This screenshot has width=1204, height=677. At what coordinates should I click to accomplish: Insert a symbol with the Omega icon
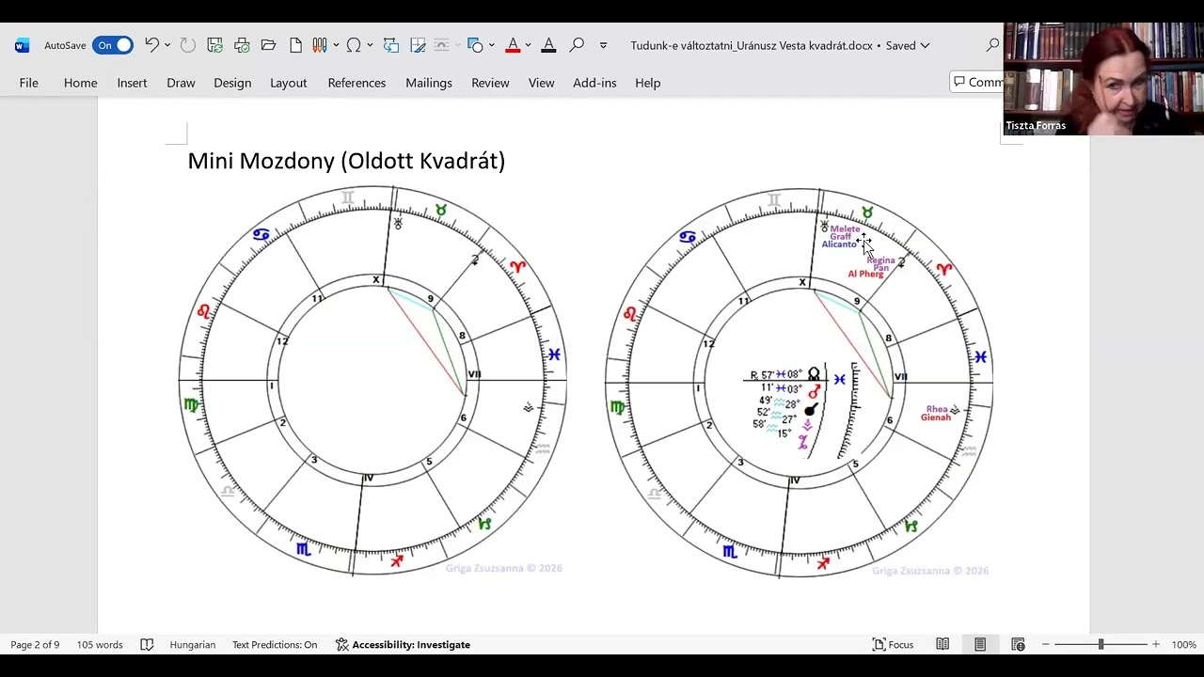pyautogui.click(x=354, y=45)
